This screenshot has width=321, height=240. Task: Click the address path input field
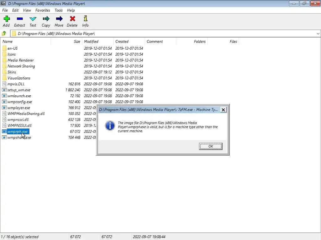[166, 34]
